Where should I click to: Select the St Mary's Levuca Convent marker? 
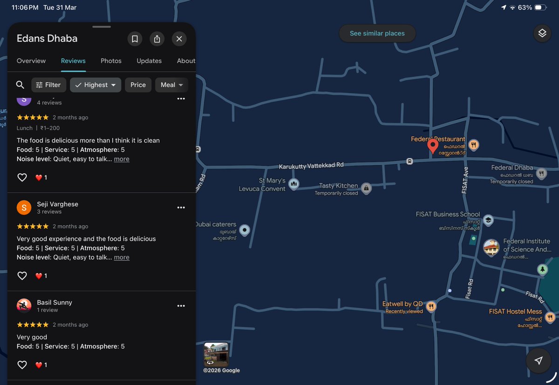coord(293,184)
